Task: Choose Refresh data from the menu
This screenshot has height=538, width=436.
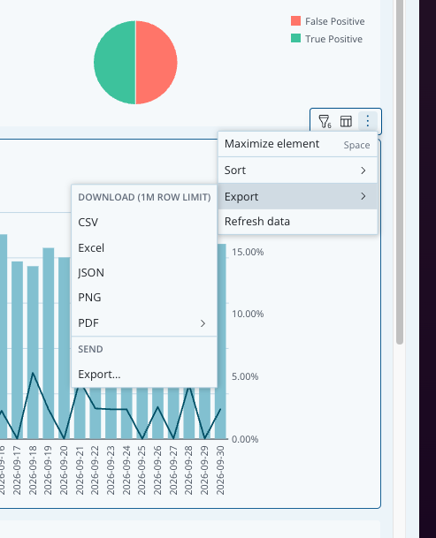Action: point(297,222)
